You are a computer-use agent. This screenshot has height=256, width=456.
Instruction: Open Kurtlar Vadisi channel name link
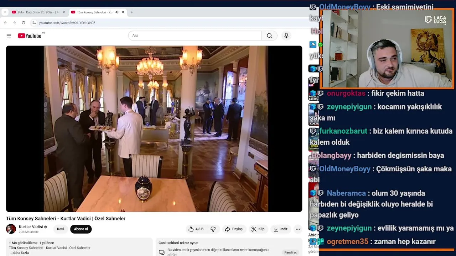(x=31, y=227)
